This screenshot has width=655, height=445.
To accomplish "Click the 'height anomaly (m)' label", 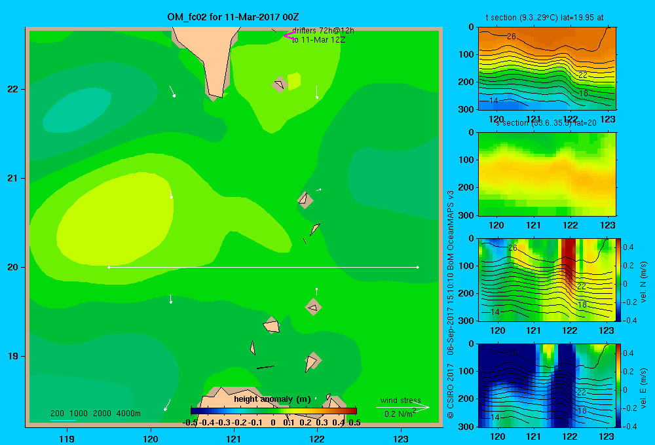I will (272, 399).
